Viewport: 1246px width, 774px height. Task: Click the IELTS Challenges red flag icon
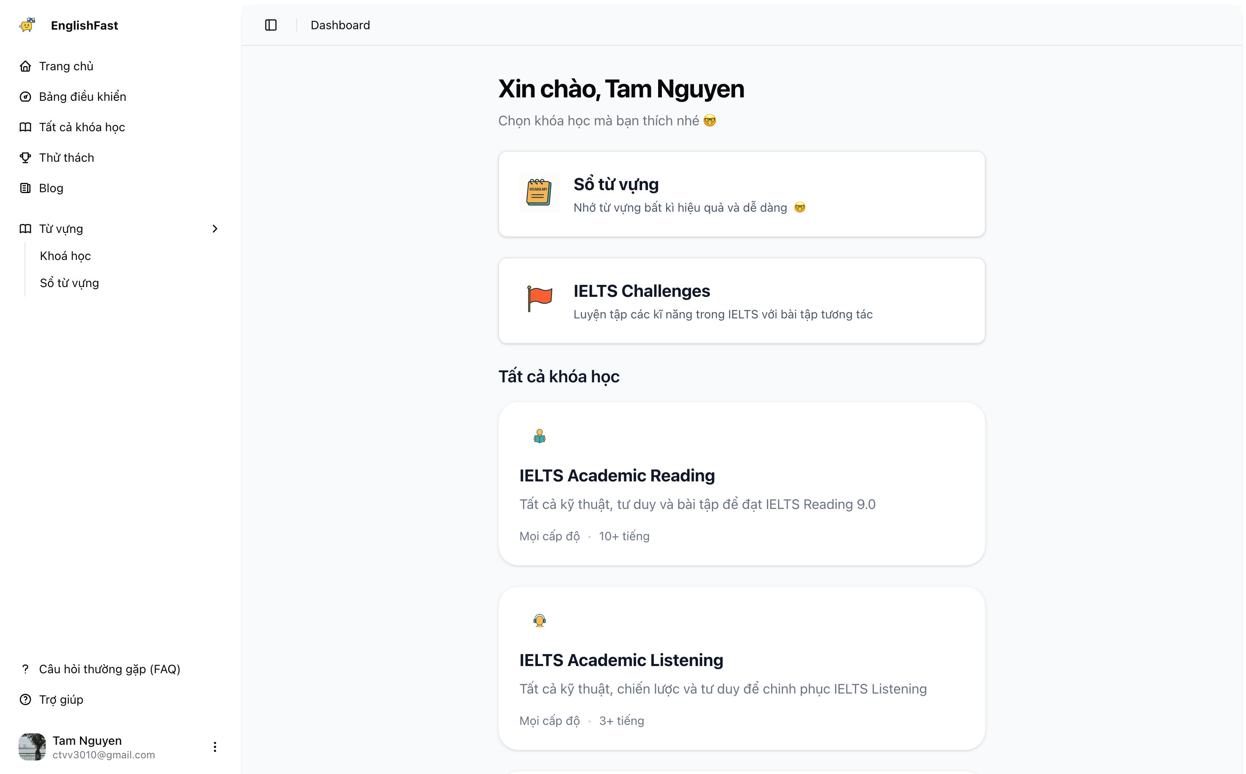539,299
